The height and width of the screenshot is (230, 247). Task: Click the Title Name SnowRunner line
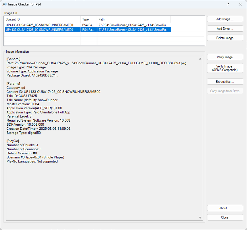pos(32,100)
